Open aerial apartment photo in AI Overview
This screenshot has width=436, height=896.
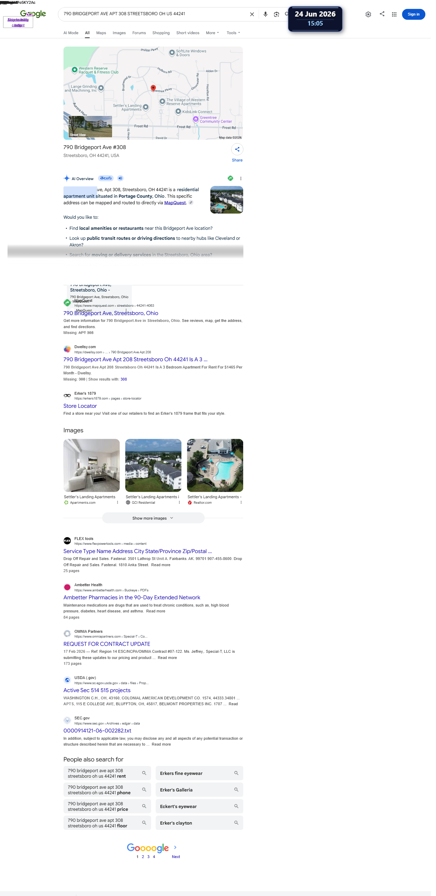[229, 202]
